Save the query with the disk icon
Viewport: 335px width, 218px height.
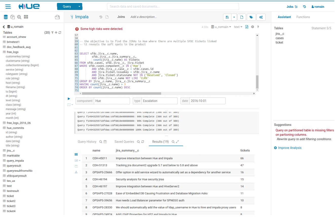point(227,17)
